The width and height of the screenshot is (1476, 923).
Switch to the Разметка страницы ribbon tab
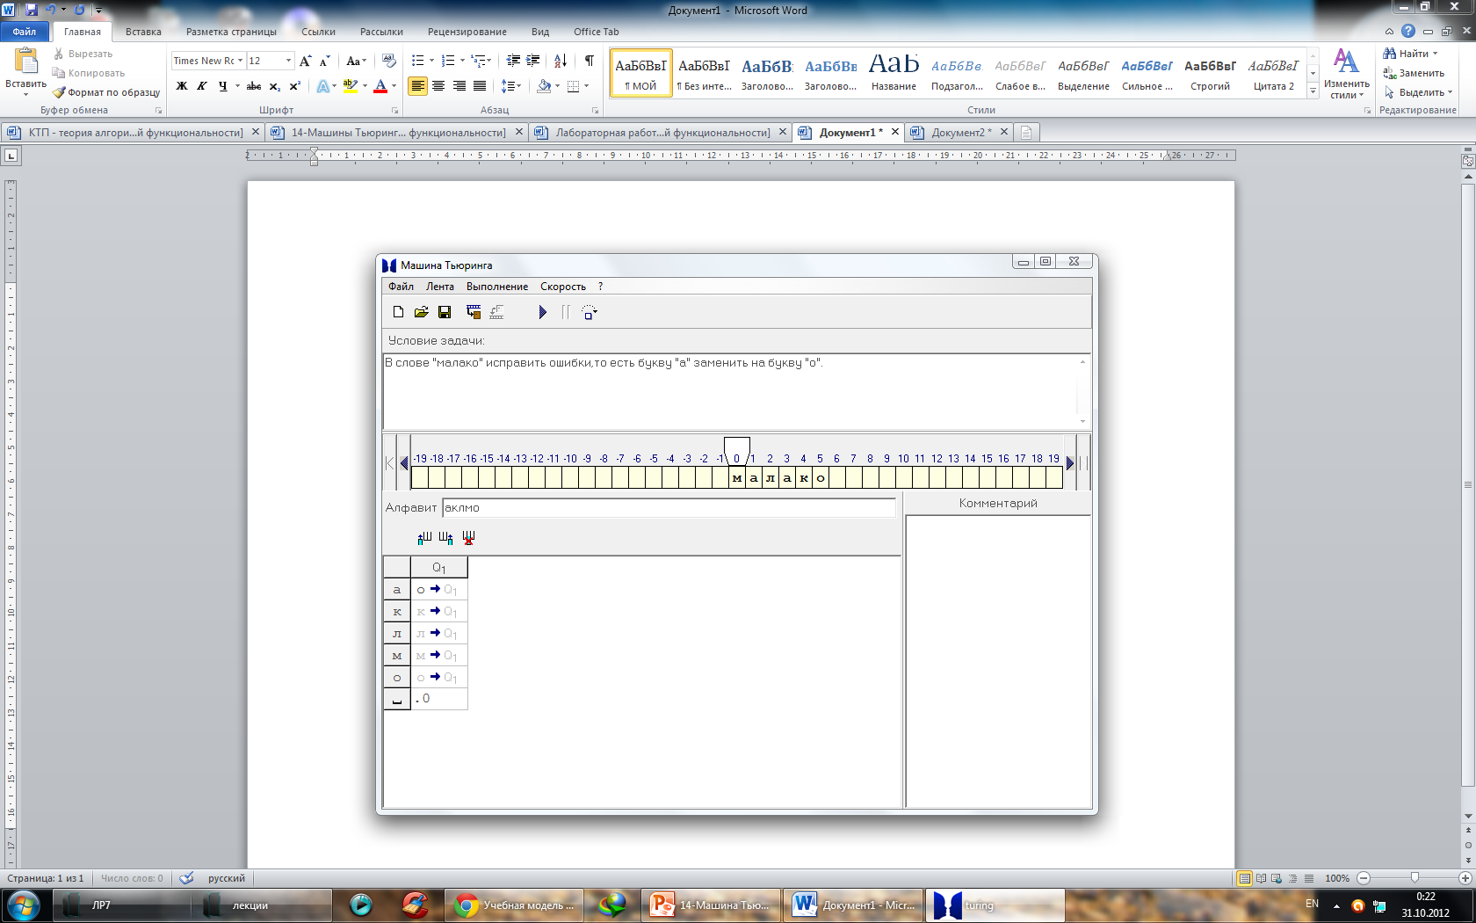coord(231,32)
